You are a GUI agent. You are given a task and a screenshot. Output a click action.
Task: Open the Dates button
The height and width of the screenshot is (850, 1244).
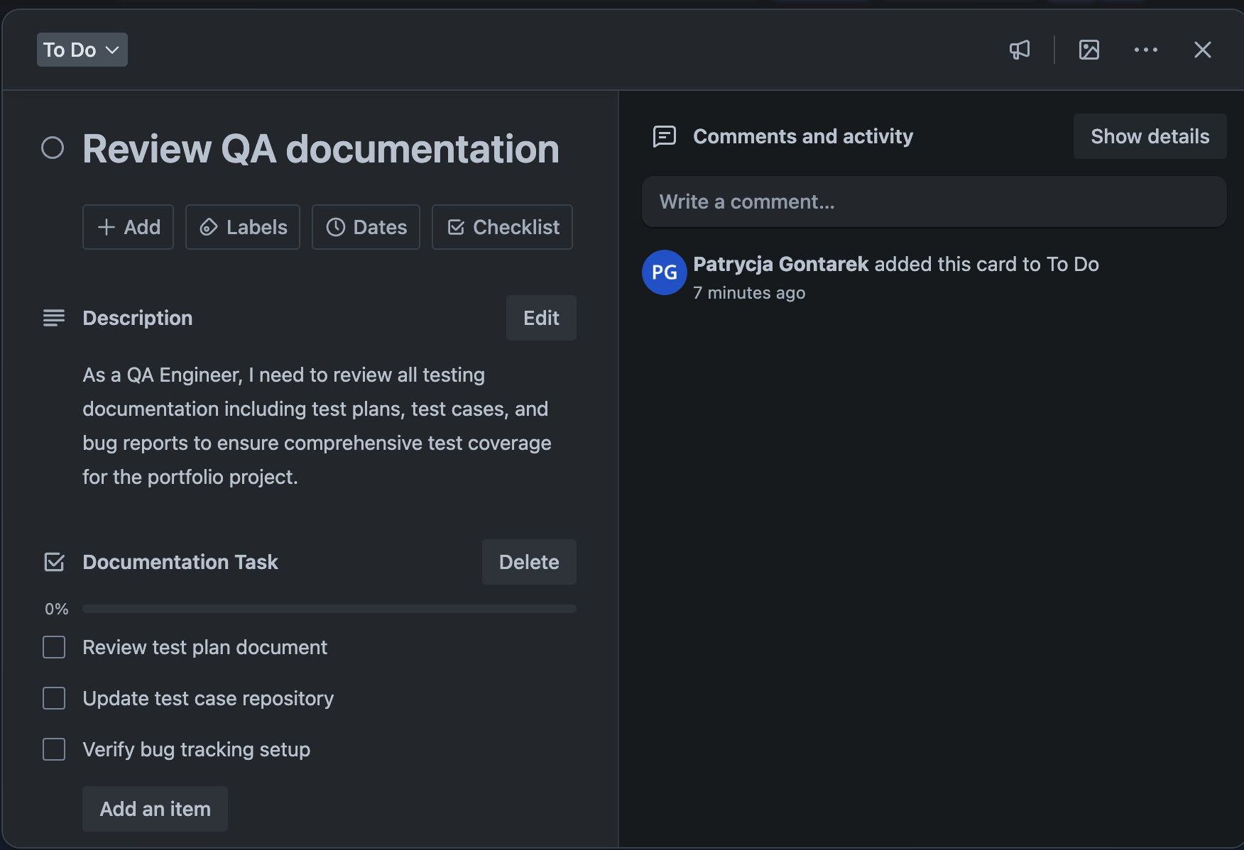point(366,227)
